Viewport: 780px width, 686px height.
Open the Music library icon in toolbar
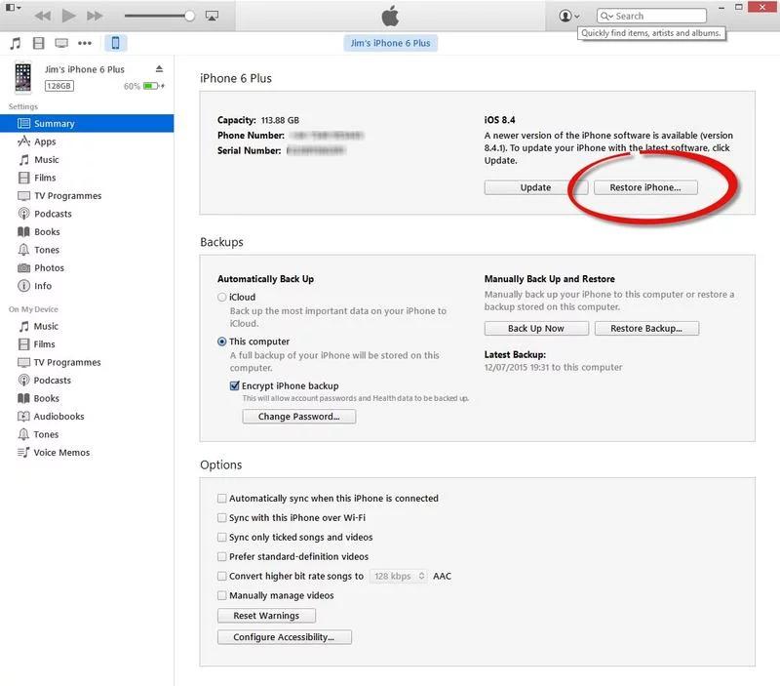16,43
